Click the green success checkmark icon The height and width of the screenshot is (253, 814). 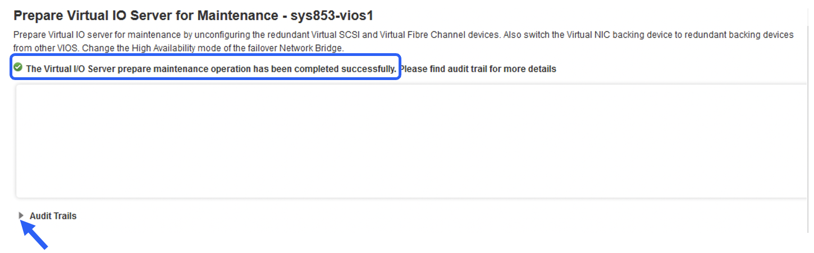click(18, 68)
